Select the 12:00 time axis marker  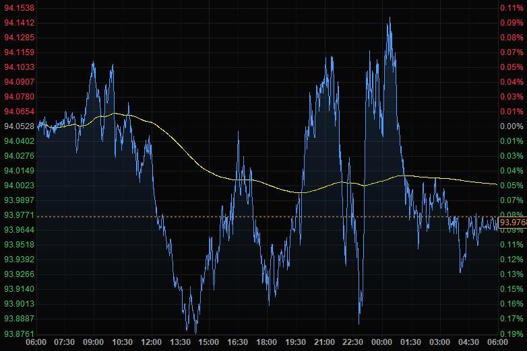pos(152,343)
